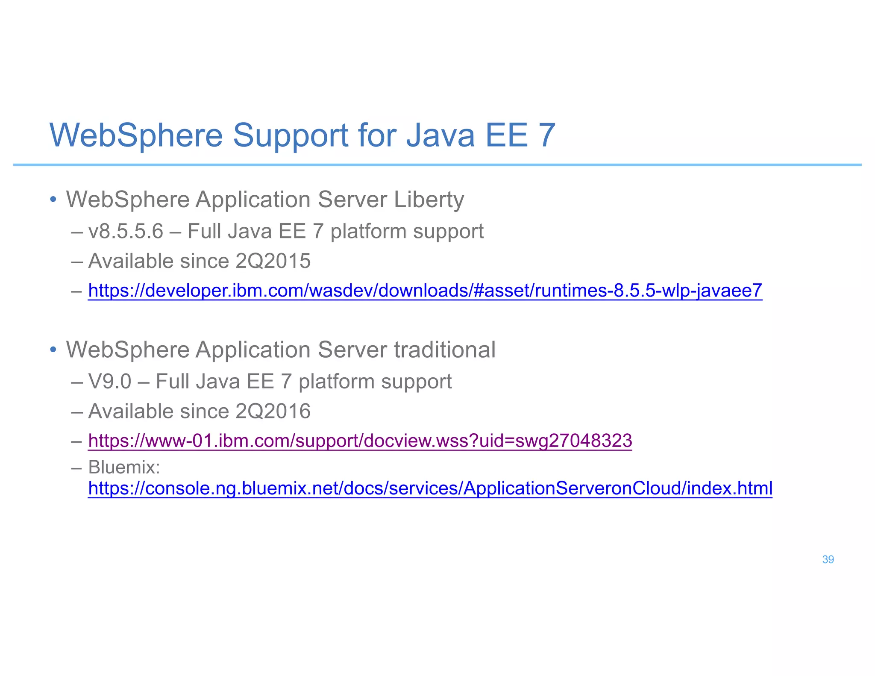Click the slide title WebSphere Support for Java EE 7
Viewport: 875px width, 676px height.
(x=302, y=135)
